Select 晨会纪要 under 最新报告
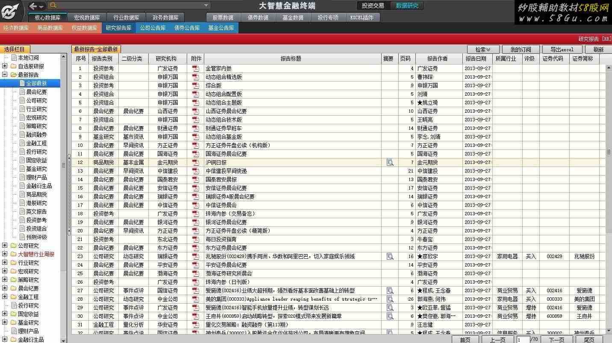 (36, 92)
